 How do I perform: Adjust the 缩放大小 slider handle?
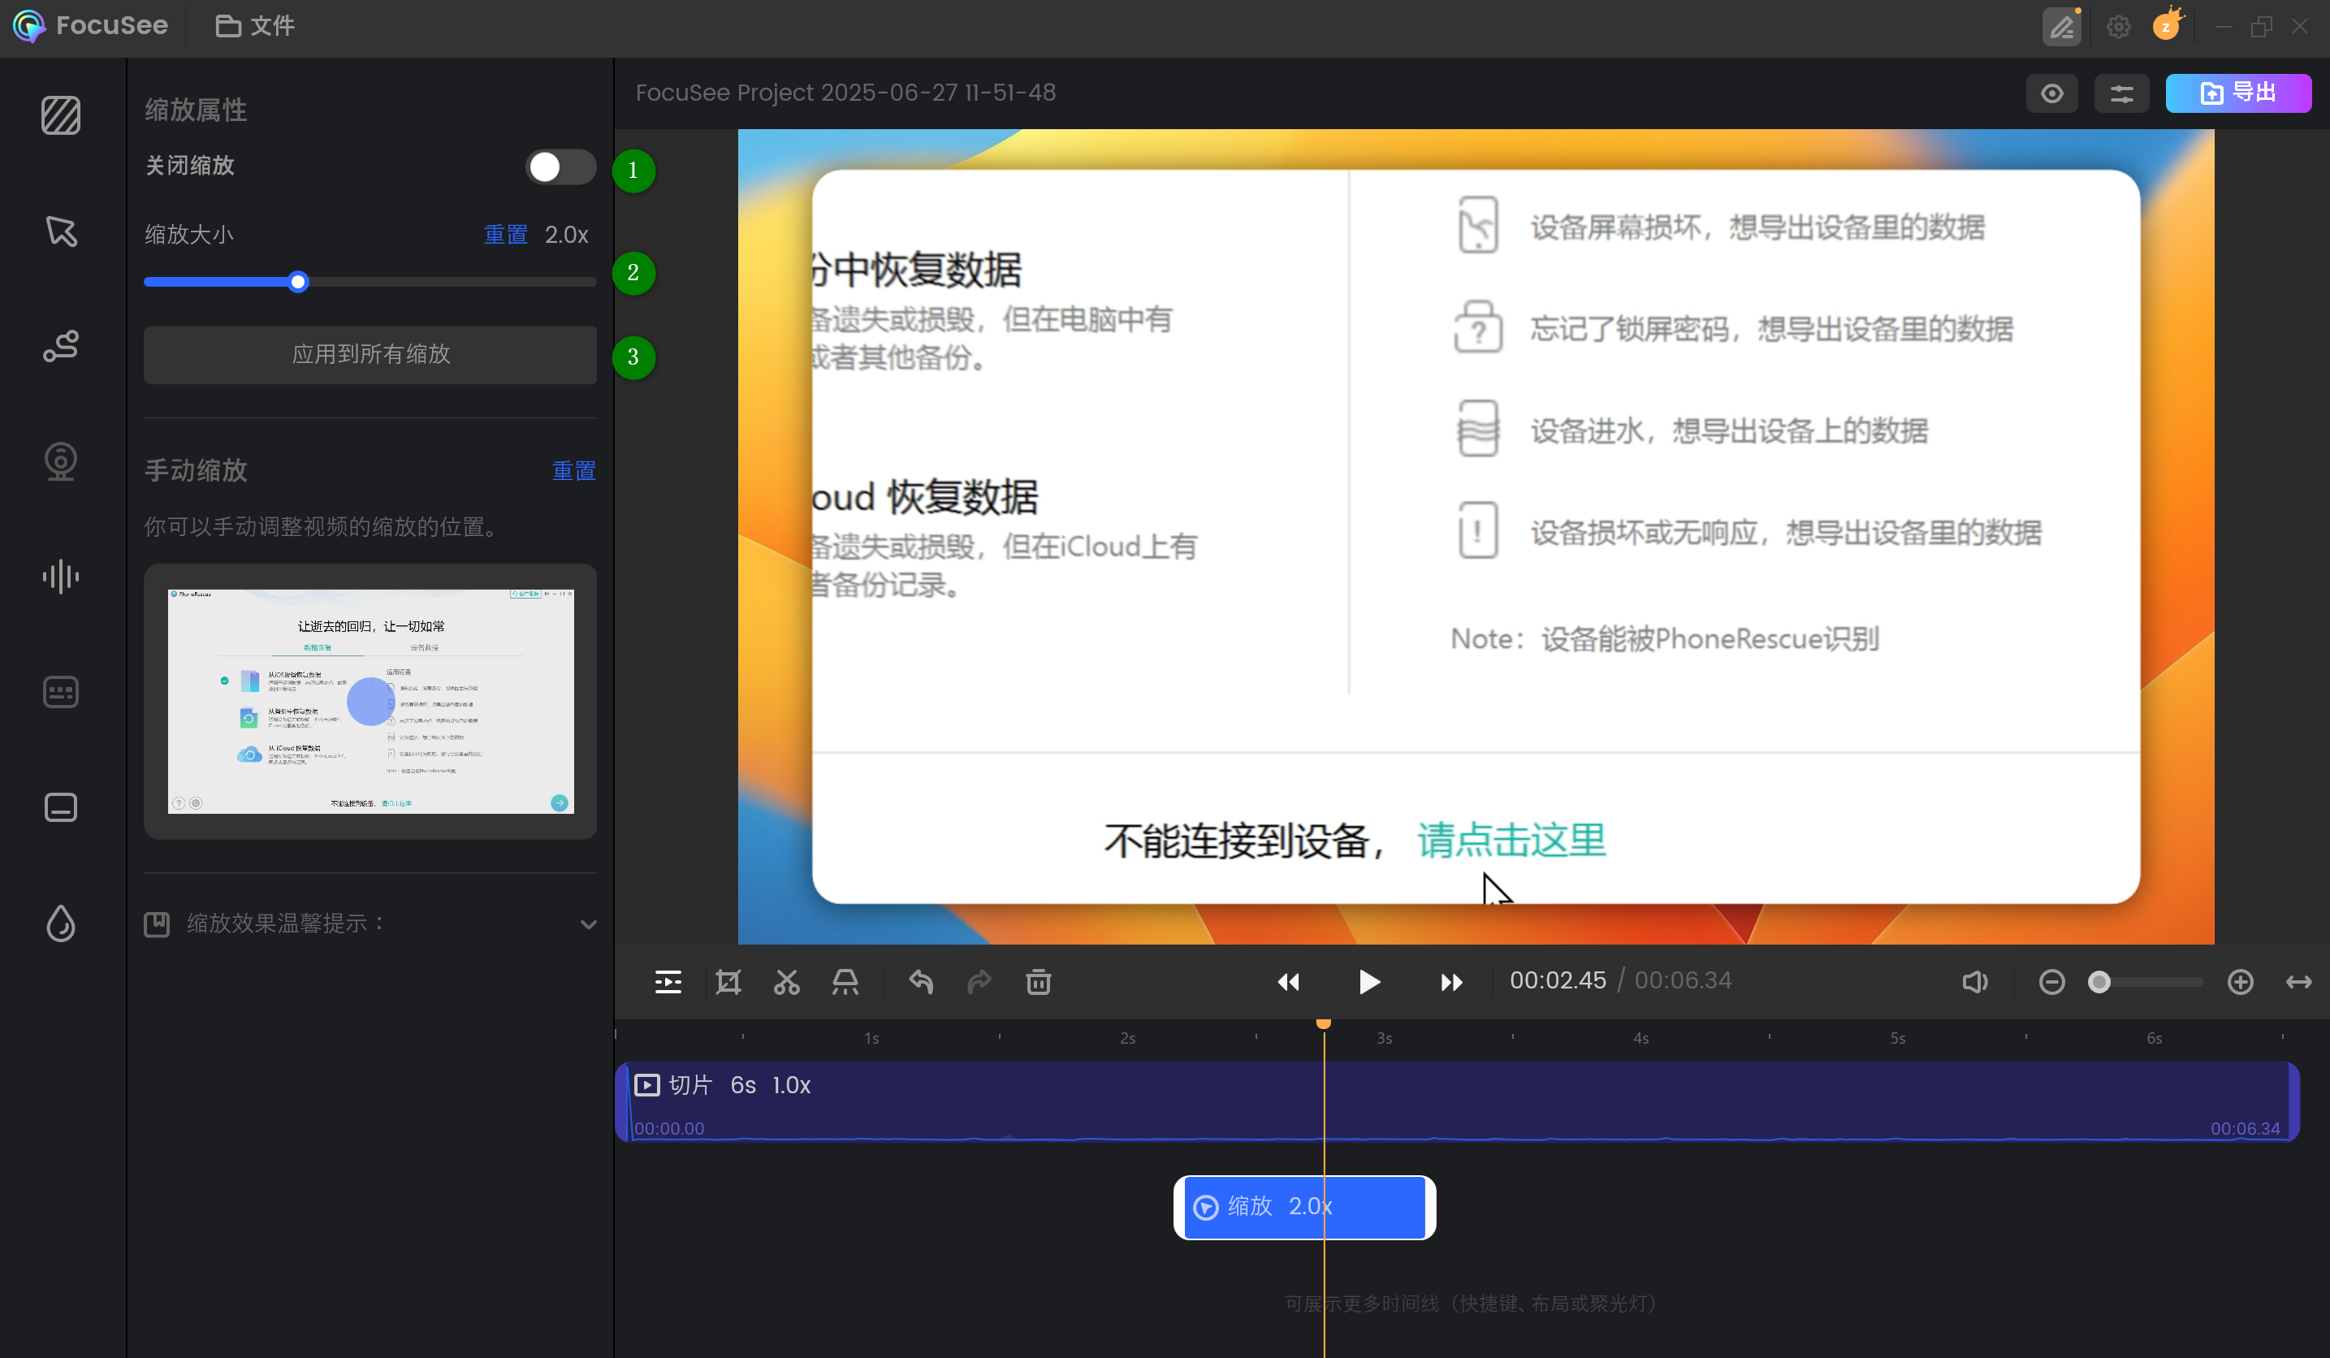pyautogui.click(x=298, y=282)
